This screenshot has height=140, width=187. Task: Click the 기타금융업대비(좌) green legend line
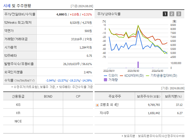click(148, 76)
